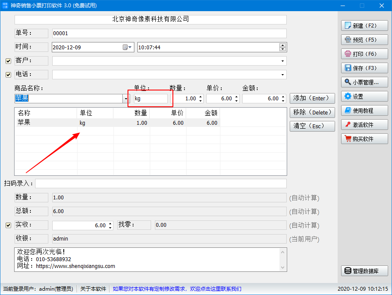Click the company name title field

[x=151, y=19]
